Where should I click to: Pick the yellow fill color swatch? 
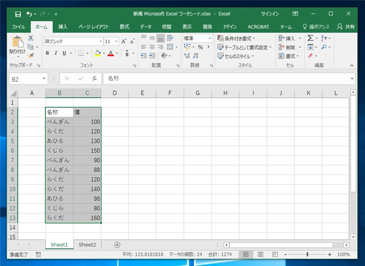click(98, 53)
